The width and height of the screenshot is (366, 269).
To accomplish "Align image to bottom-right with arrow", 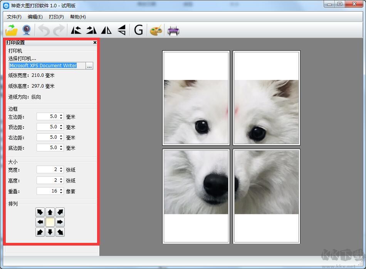I will (x=60, y=232).
